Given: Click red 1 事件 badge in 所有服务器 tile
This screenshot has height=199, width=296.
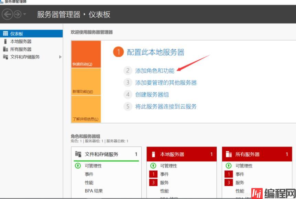Looking at the screenshot, I should point(229,174).
